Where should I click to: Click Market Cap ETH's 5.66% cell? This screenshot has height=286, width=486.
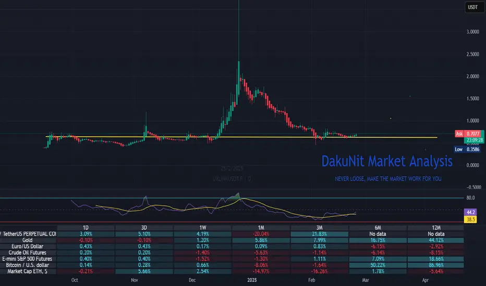pyautogui.click(x=144, y=271)
